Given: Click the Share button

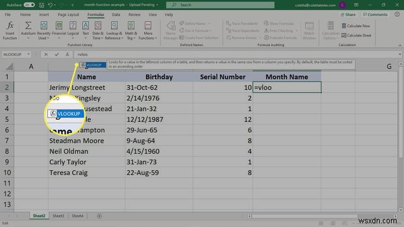Looking at the screenshot, I should pyautogui.click(x=348, y=15).
